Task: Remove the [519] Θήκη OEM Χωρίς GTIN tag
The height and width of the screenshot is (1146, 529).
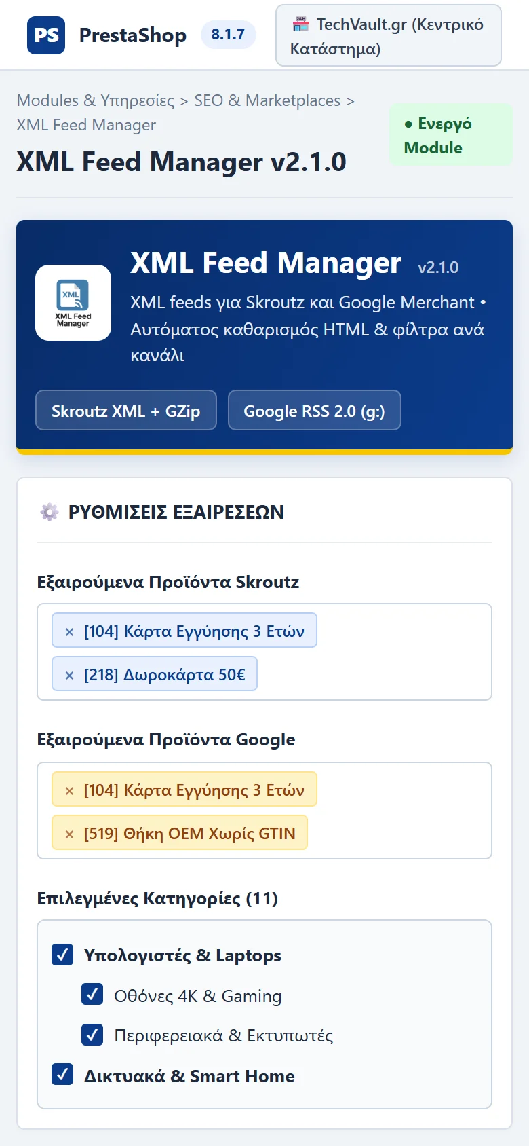Action: coord(69,834)
